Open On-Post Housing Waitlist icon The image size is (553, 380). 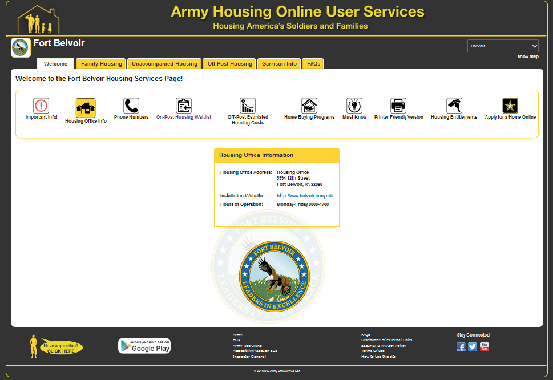[x=184, y=106]
